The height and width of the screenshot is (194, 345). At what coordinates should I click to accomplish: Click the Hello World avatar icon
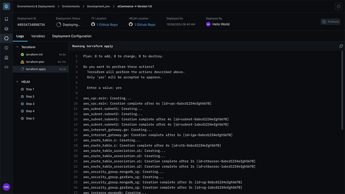pos(208,24)
